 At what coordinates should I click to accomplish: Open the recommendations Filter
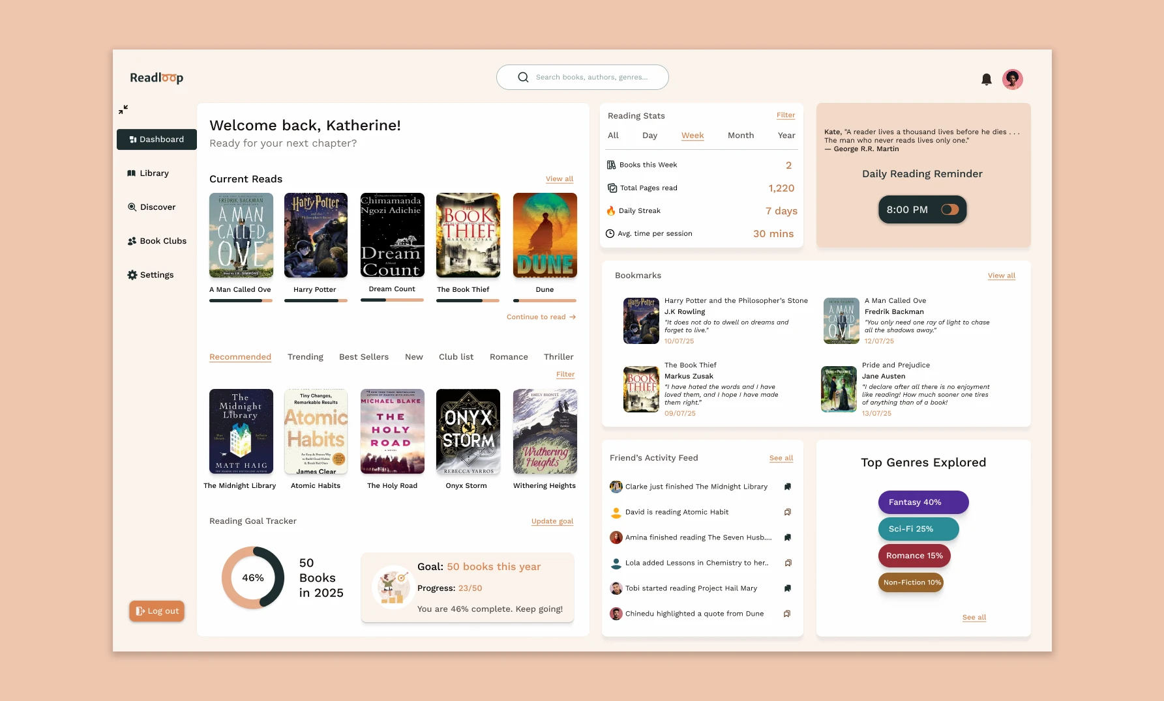(x=565, y=375)
